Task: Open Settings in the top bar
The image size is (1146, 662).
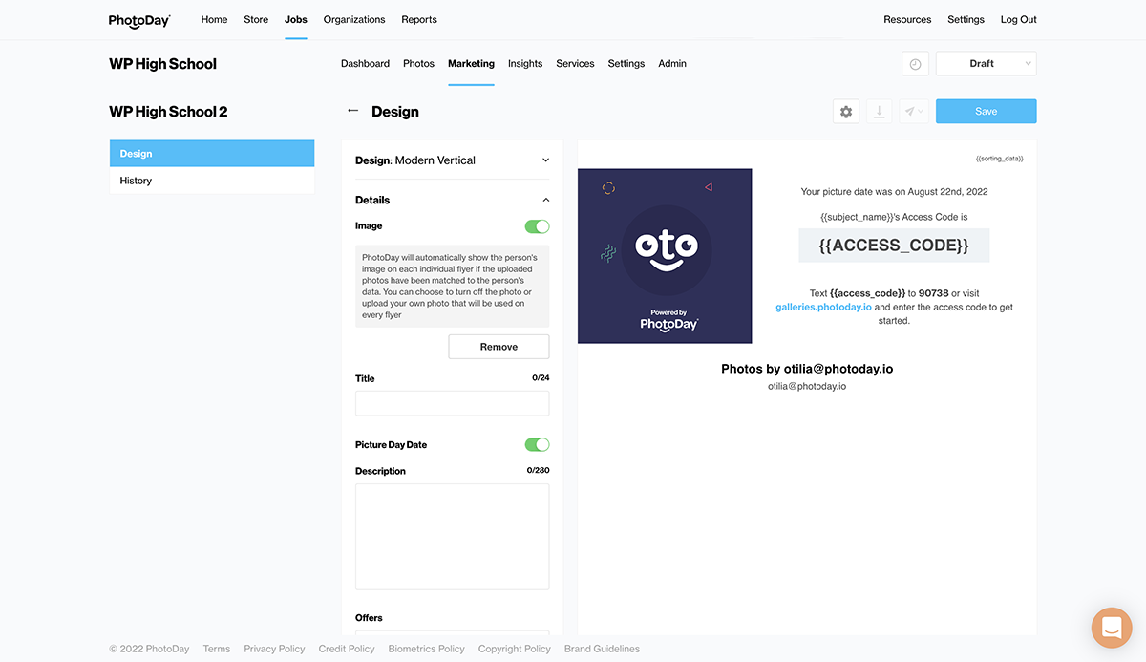Action: pos(966,19)
